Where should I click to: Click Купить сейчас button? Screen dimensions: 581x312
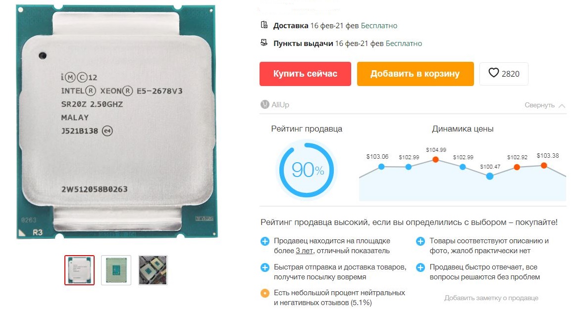pyautogui.click(x=305, y=74)
